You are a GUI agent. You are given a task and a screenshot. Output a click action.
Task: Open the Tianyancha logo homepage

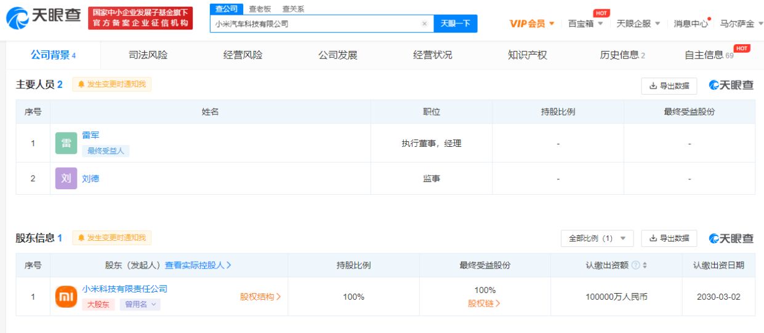click(x=44, y=17)
